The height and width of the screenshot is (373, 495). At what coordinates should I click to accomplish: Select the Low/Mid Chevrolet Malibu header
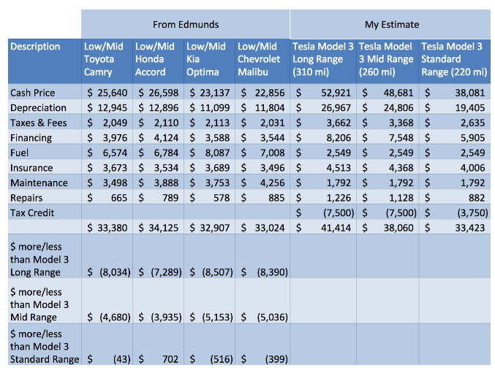point(262,59)
